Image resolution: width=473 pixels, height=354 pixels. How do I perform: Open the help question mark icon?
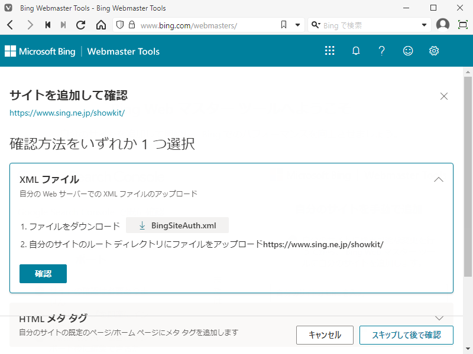click(x=381, y=51)
